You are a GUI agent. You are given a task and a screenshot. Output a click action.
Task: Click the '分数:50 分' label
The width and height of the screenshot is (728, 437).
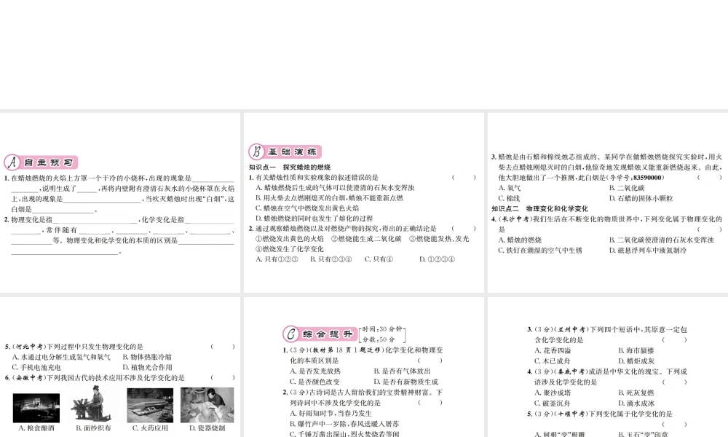[379, 339]
